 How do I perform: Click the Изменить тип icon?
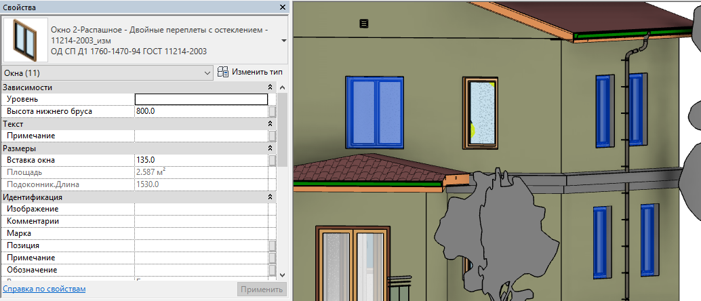coord(223,72)
